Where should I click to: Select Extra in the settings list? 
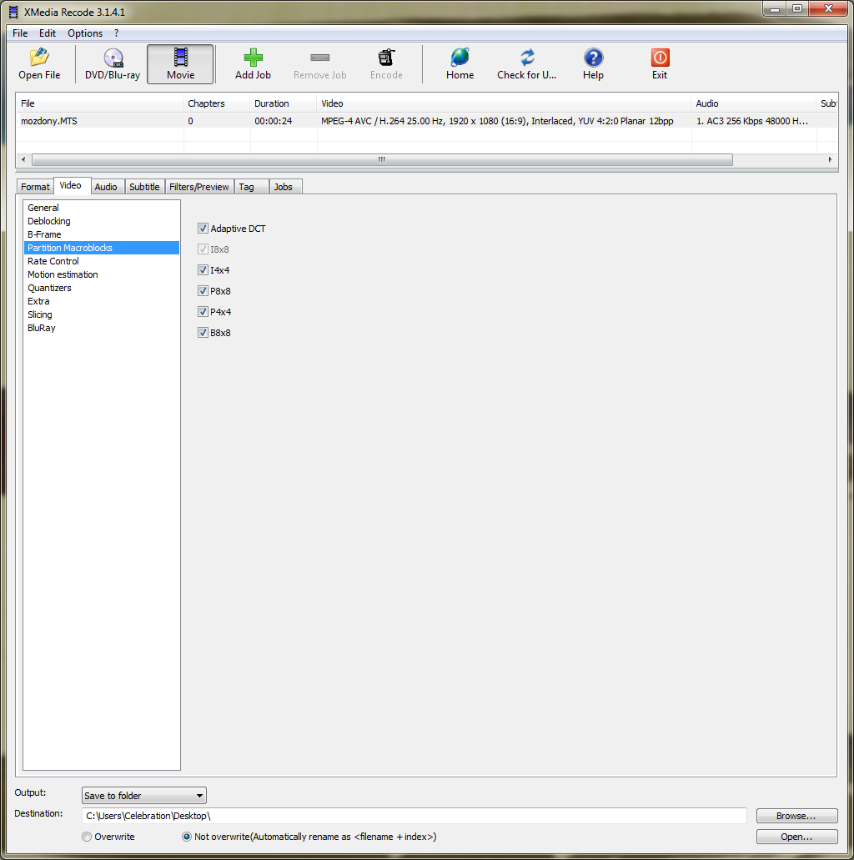click(x=102, y=301)
